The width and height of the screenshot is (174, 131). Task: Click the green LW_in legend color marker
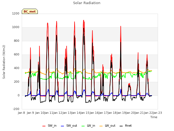(83, 126)
